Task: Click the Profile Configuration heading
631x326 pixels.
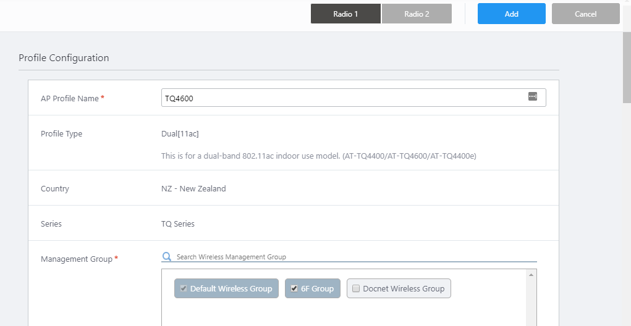Action: (64, 58)
